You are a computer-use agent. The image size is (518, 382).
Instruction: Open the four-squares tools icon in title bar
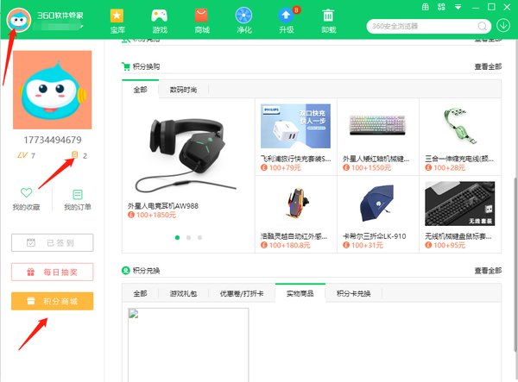pos(441,7)
